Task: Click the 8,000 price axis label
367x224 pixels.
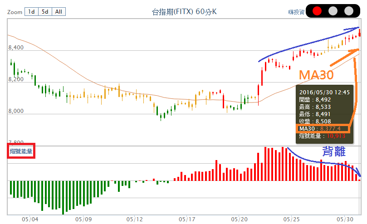Action: [x=16, y=111]
